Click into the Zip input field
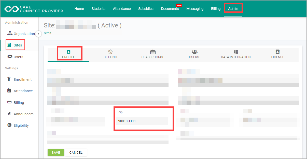Image resolution: width=307 pixels, height=159 pixels. [142, 121]
